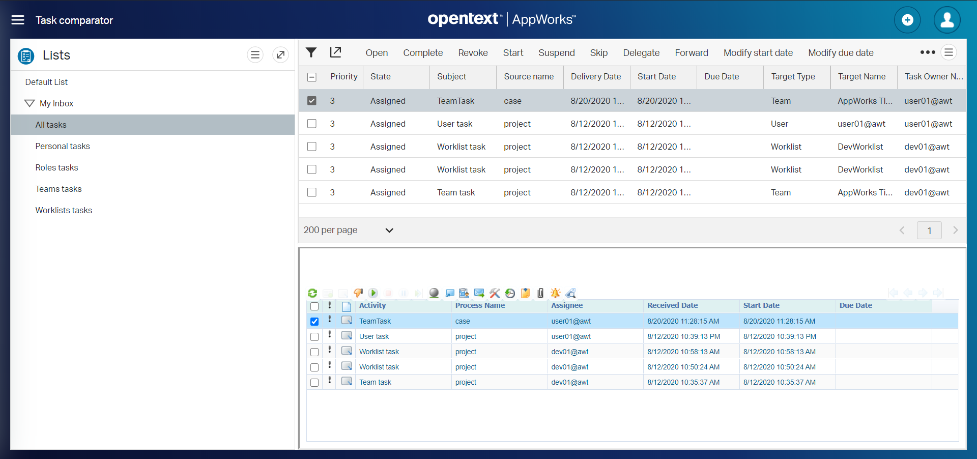Screen dimensions: 977x459
Task: Click the alarm bell icon
Action: pos(555,293)
